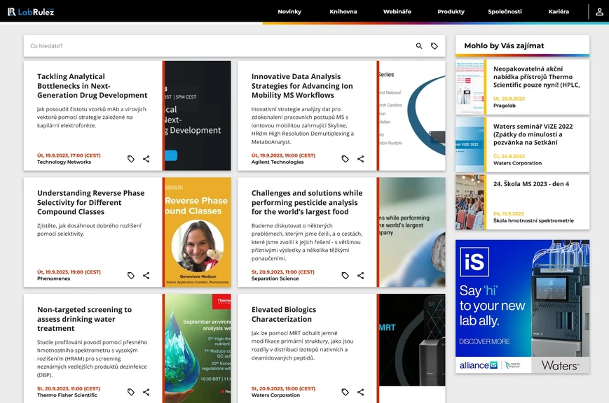Image resolution: width=609 pixels, height=403 pixels.
Task: Open the VIZE 2022 sidebar thumbnail
Action: (470, 144)
